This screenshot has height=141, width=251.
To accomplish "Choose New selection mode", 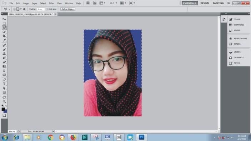I will click(14, 9).
